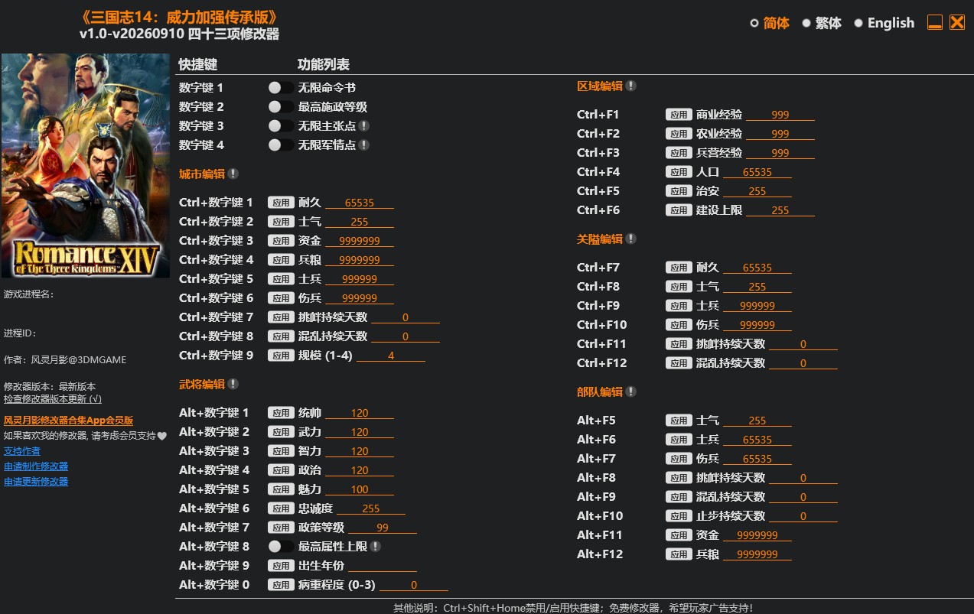Image resolution: width=974 pixels, height=614 pixels.
Task: Click the Romance XIV game cover image
Action: pos(86,166)
